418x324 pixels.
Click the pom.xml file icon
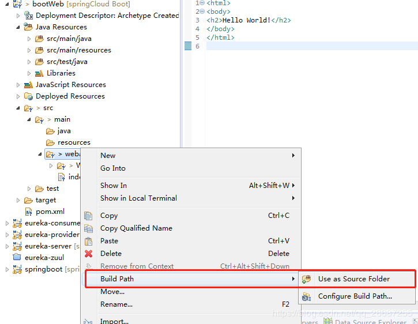pos(28,212)
